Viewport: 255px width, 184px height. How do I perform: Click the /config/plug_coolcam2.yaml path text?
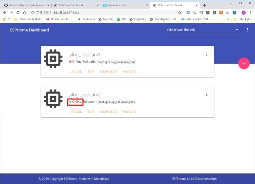coord(116,102)
